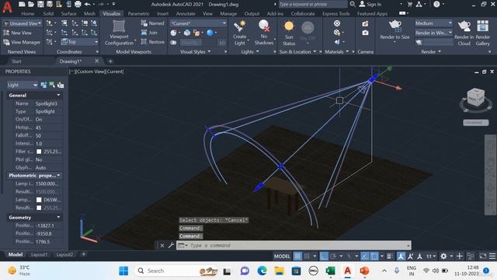Click the Select Objects icon in Properties
The height and width of the screenshot is (280, 497).
point(52,85)
